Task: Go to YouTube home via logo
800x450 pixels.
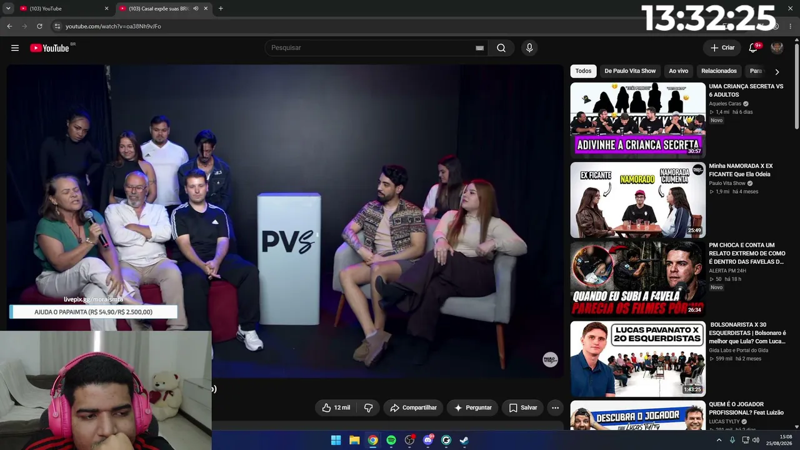Action: [49, 48]
